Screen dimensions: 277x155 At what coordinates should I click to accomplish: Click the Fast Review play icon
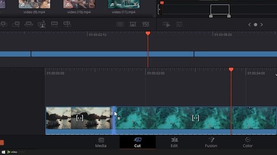(166, 25)
